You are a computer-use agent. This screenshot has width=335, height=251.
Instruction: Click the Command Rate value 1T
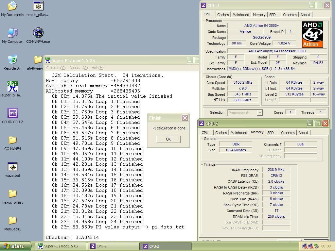pyautogui.click(x=276, y=211)
